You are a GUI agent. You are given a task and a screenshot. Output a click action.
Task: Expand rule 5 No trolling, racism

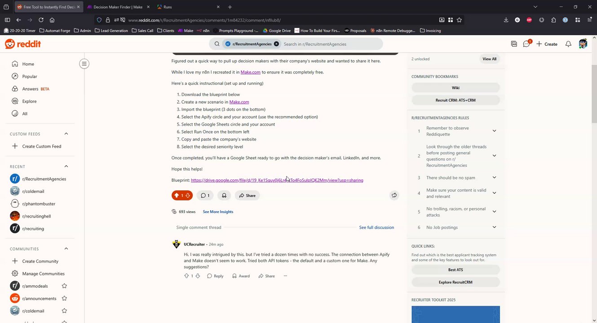click(494, 212)
